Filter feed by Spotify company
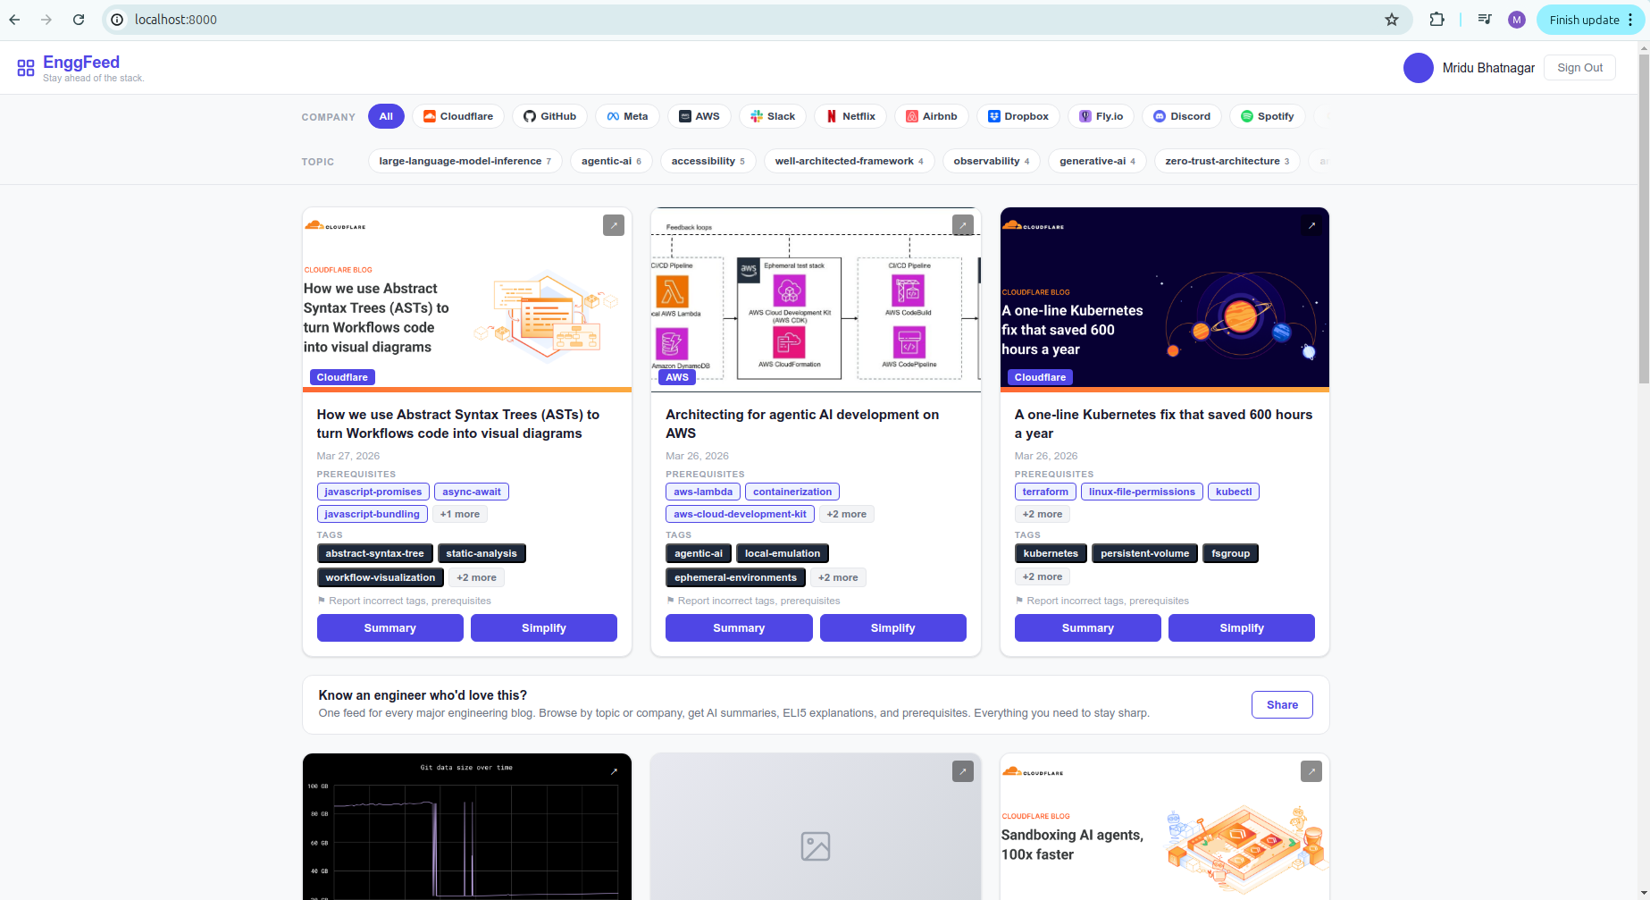Screen dimensions: 1650x900 click(x=1268, y=116)
